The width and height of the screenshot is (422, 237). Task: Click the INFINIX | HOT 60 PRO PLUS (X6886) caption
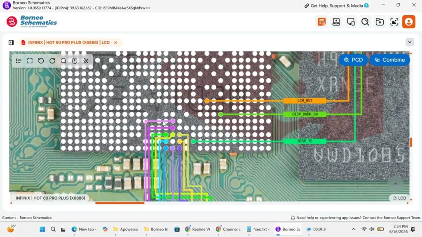tap(50, 198)
